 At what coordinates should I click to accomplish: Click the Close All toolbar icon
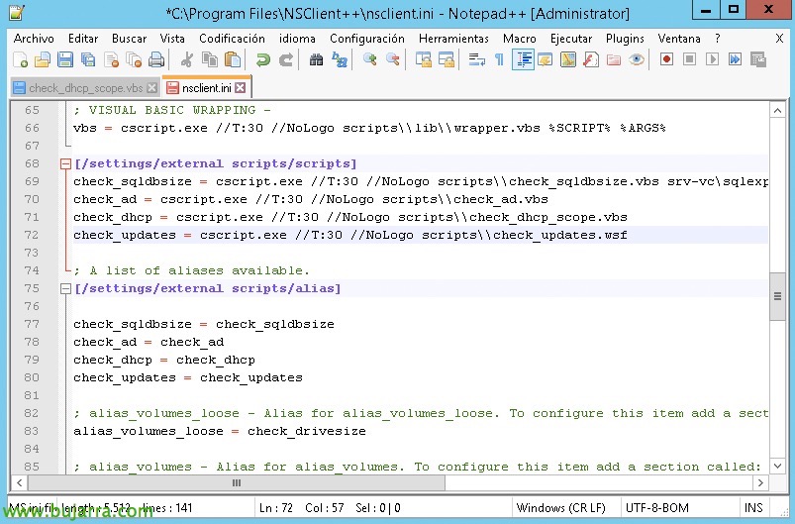point(134,59)
